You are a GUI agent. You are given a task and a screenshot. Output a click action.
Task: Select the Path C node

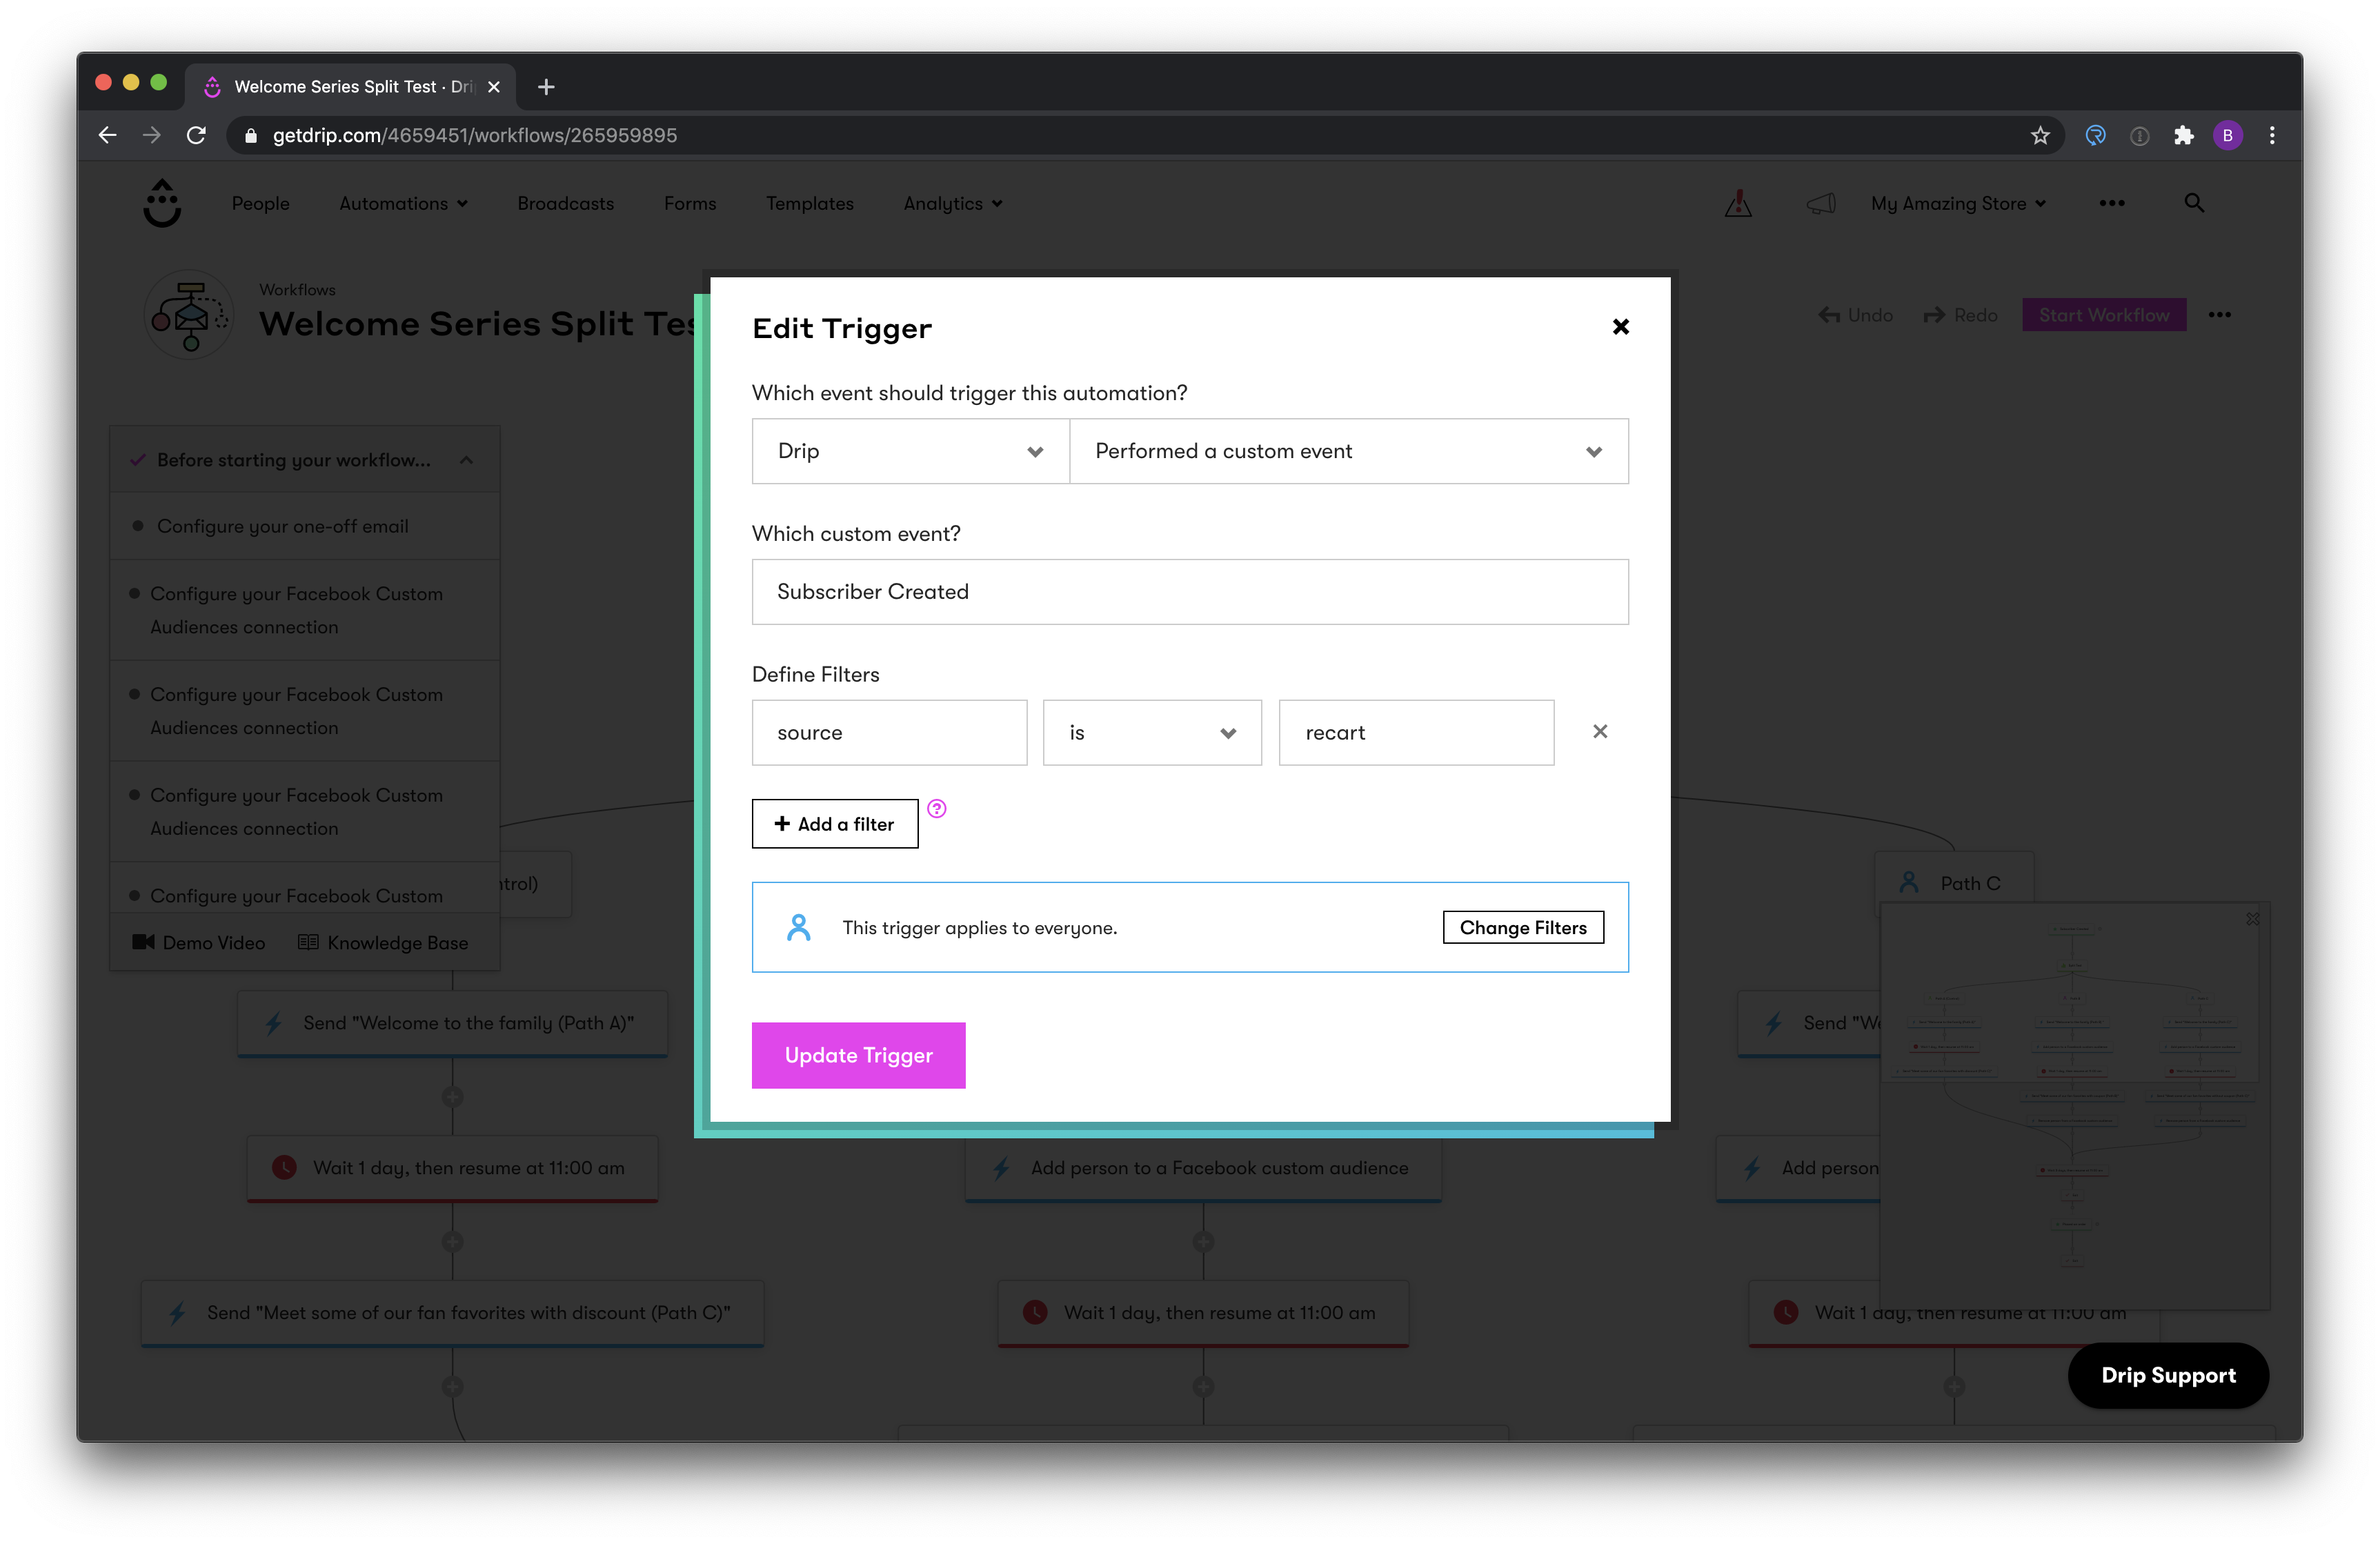click(x=1953, y=883)
